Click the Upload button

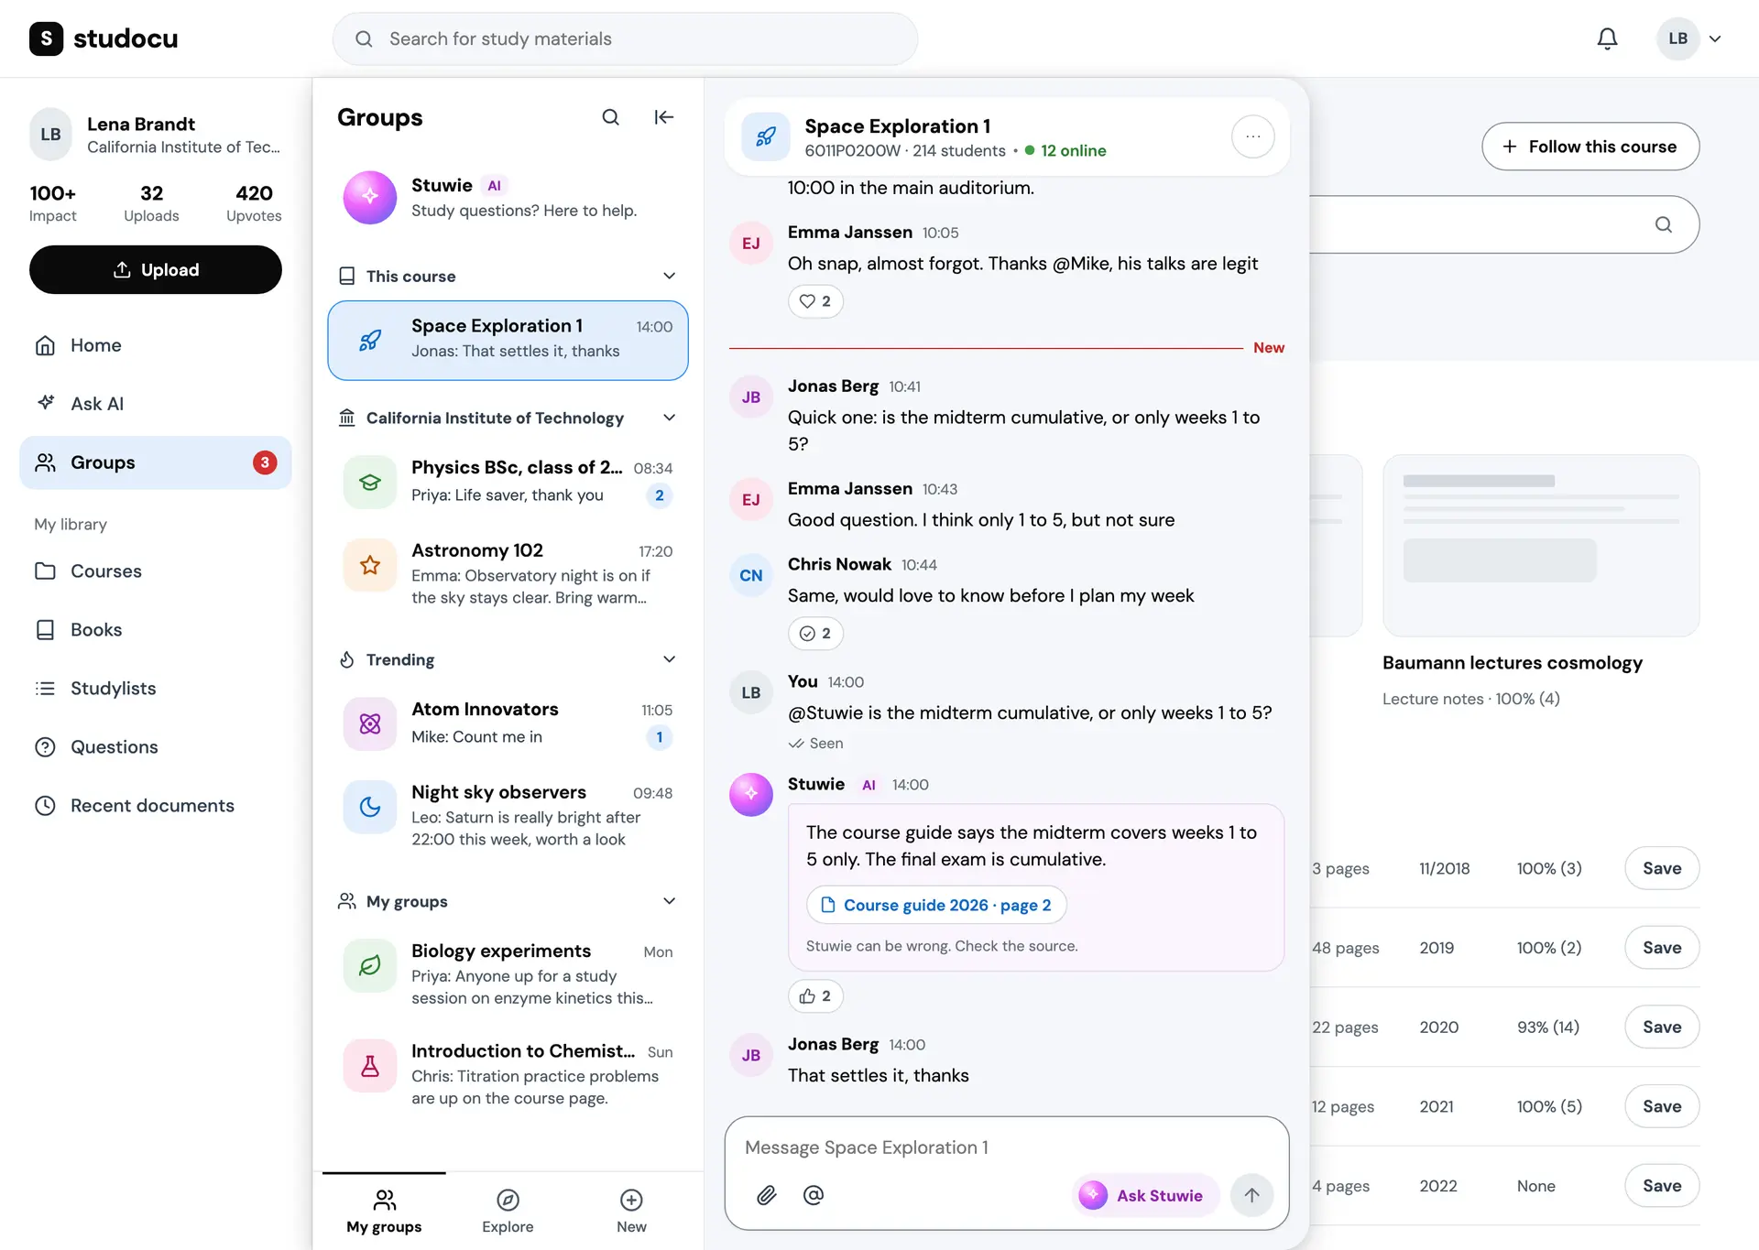156,269
